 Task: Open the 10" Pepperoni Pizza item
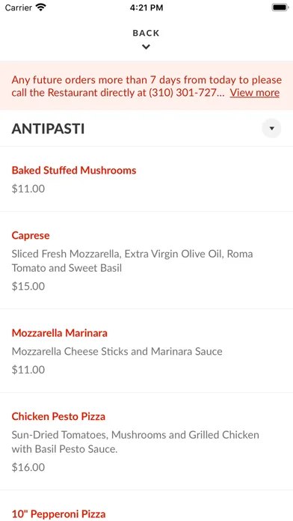(58, 514)
